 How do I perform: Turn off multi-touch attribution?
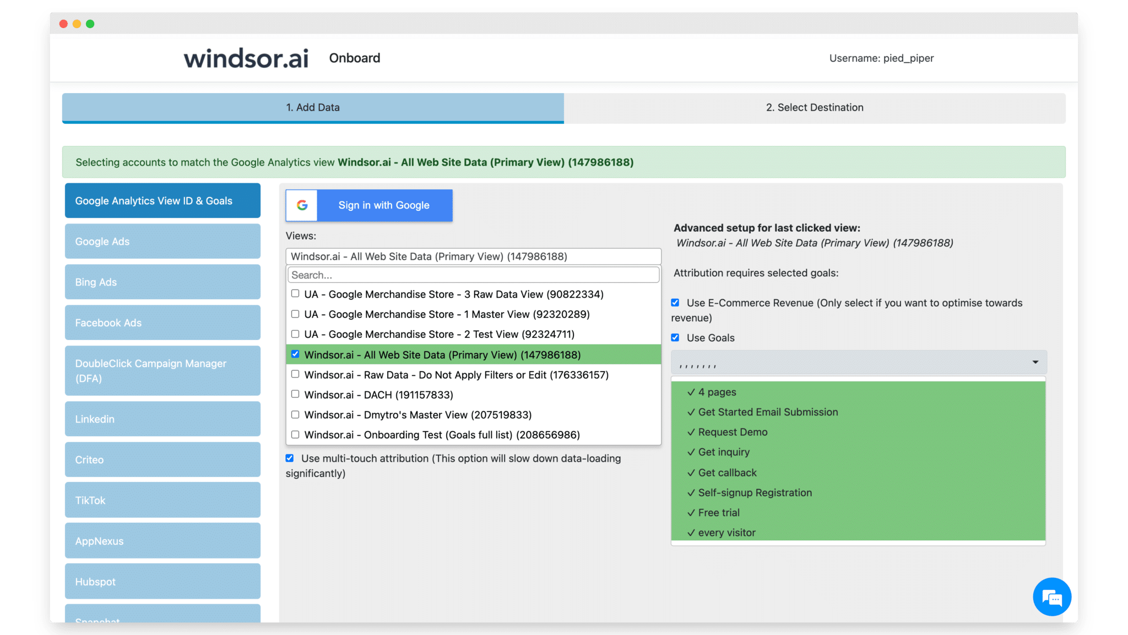point(289,457)
